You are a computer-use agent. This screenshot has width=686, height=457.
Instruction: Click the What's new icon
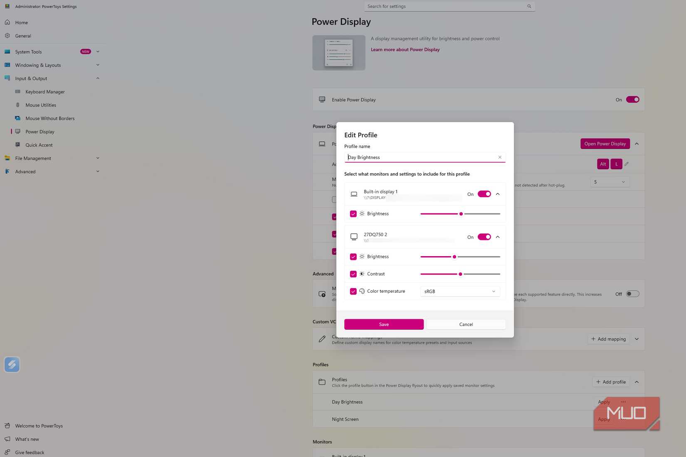pos(7,439)
